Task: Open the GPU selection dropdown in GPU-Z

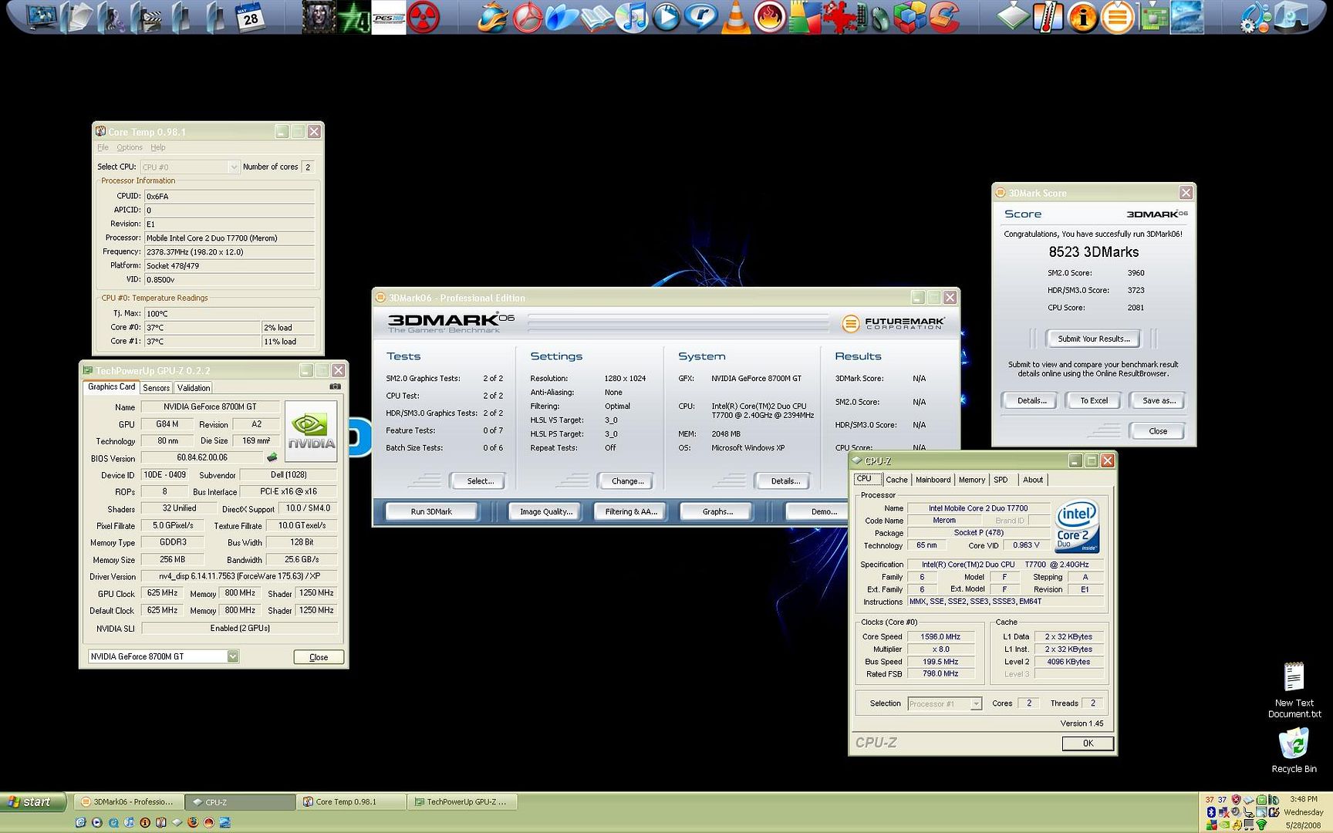Action: [233, 656]
